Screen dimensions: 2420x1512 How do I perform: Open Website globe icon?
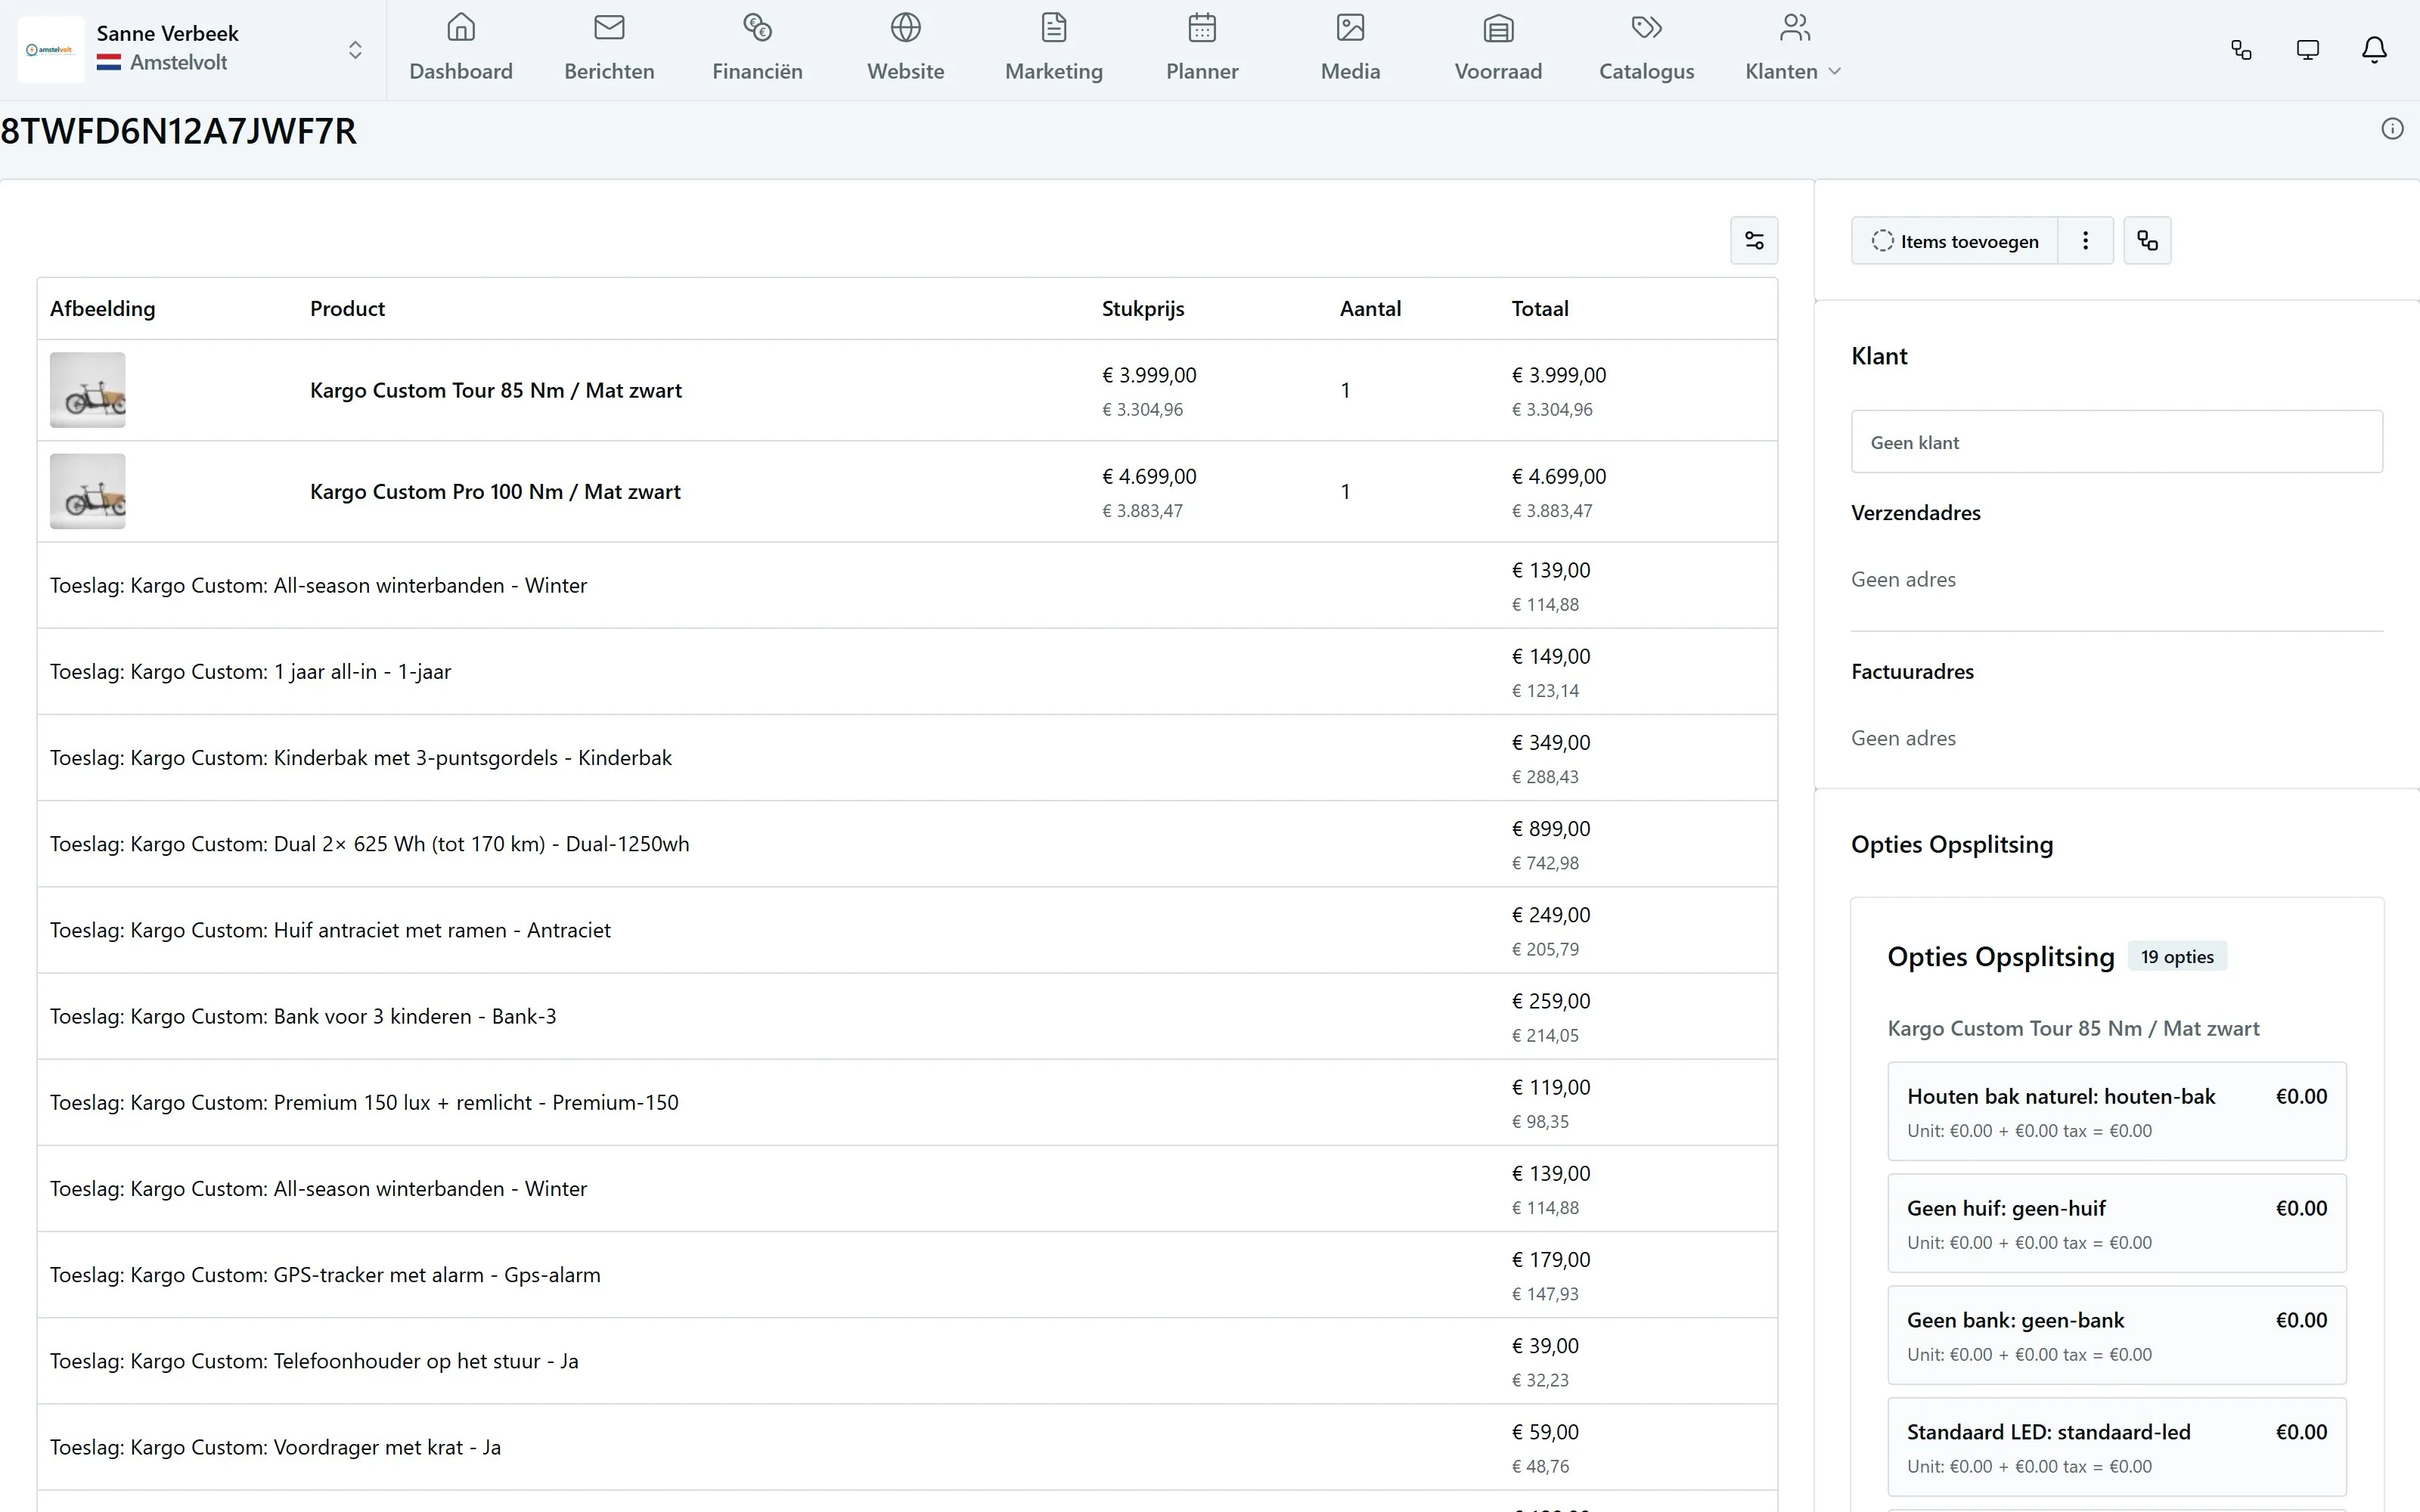coord(906,27)
